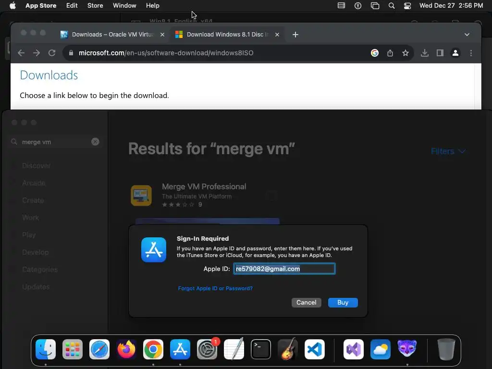Viewport: 492px width, 369px height.
Task: Click the date and time in menu bar
Action: [451, 6]
